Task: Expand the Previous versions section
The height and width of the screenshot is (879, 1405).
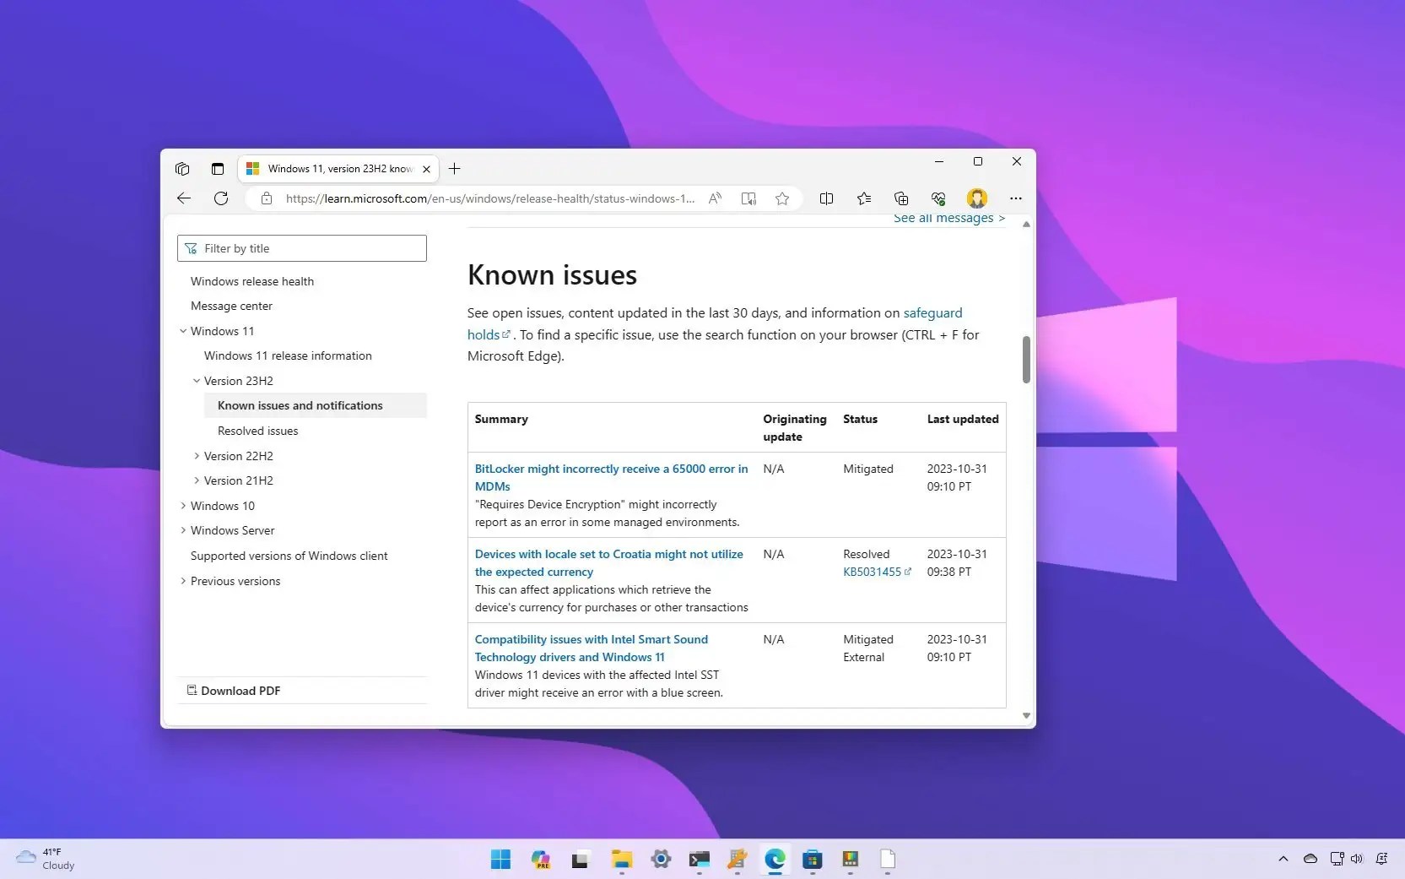Action: tap(183, 581)
